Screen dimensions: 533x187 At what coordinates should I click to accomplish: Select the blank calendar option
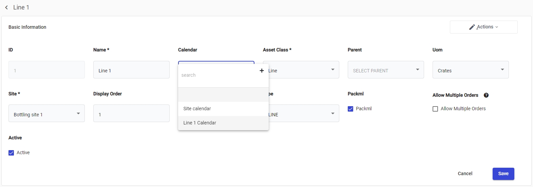coord(223,95)
